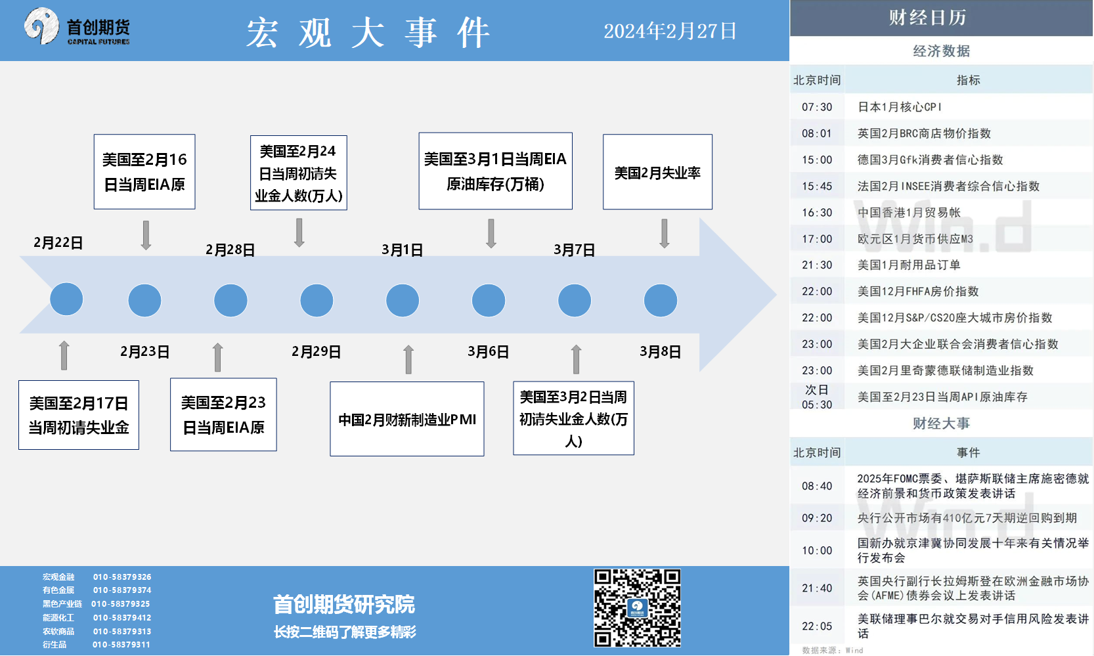Select the timeline circle for 2月23日
The height and width of the screenshot is (656, 1094).
point(144,300)
